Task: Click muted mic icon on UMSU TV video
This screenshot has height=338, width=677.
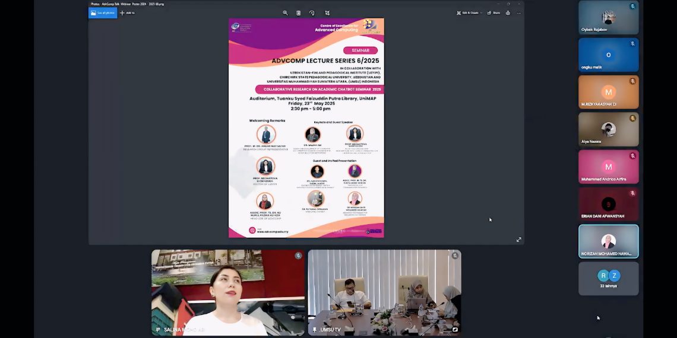Action: (455, 256)
